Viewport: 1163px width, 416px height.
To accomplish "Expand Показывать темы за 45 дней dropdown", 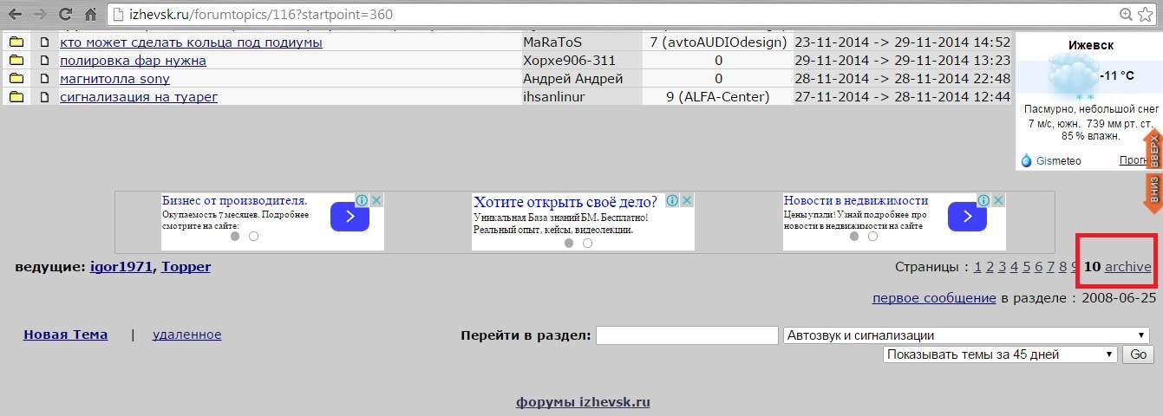I will (1000, 354).
